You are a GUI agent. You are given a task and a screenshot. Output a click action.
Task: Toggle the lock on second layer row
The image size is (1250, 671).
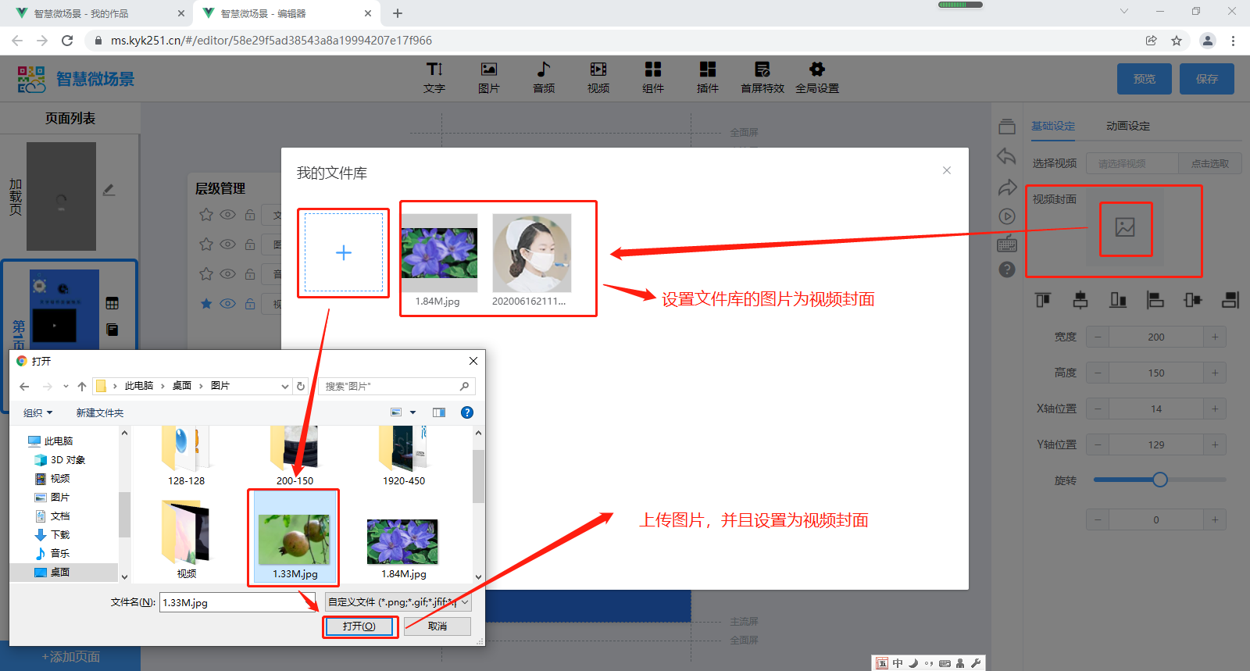(x=250, y=244)
